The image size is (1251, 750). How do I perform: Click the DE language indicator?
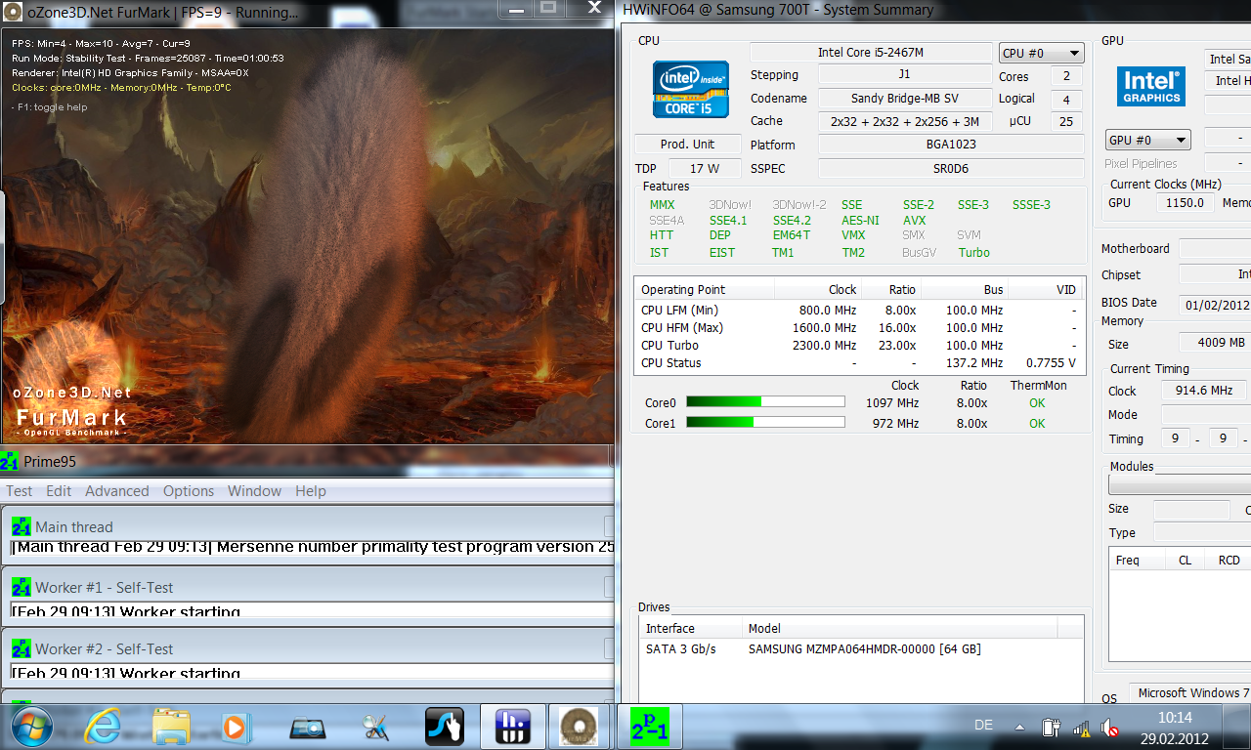(983, 725)
